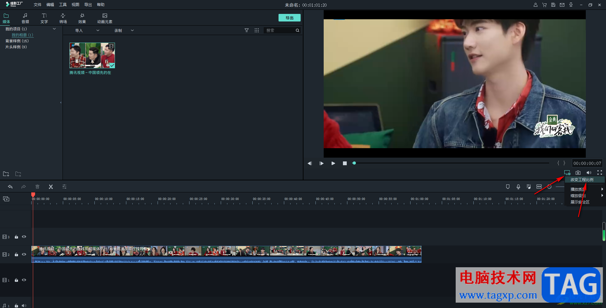Switch media grid view icon

pyautogui.click(x=257, y=30)
